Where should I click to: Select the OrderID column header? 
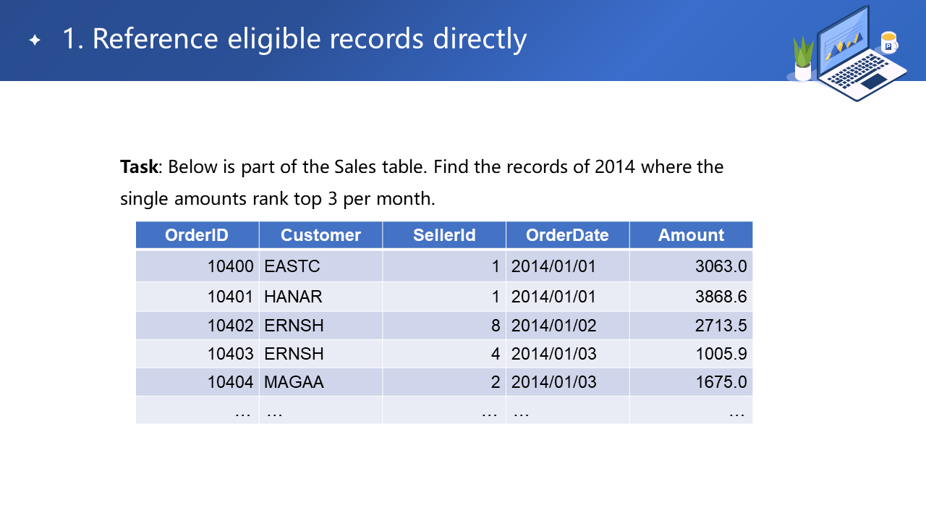(197, 235)
